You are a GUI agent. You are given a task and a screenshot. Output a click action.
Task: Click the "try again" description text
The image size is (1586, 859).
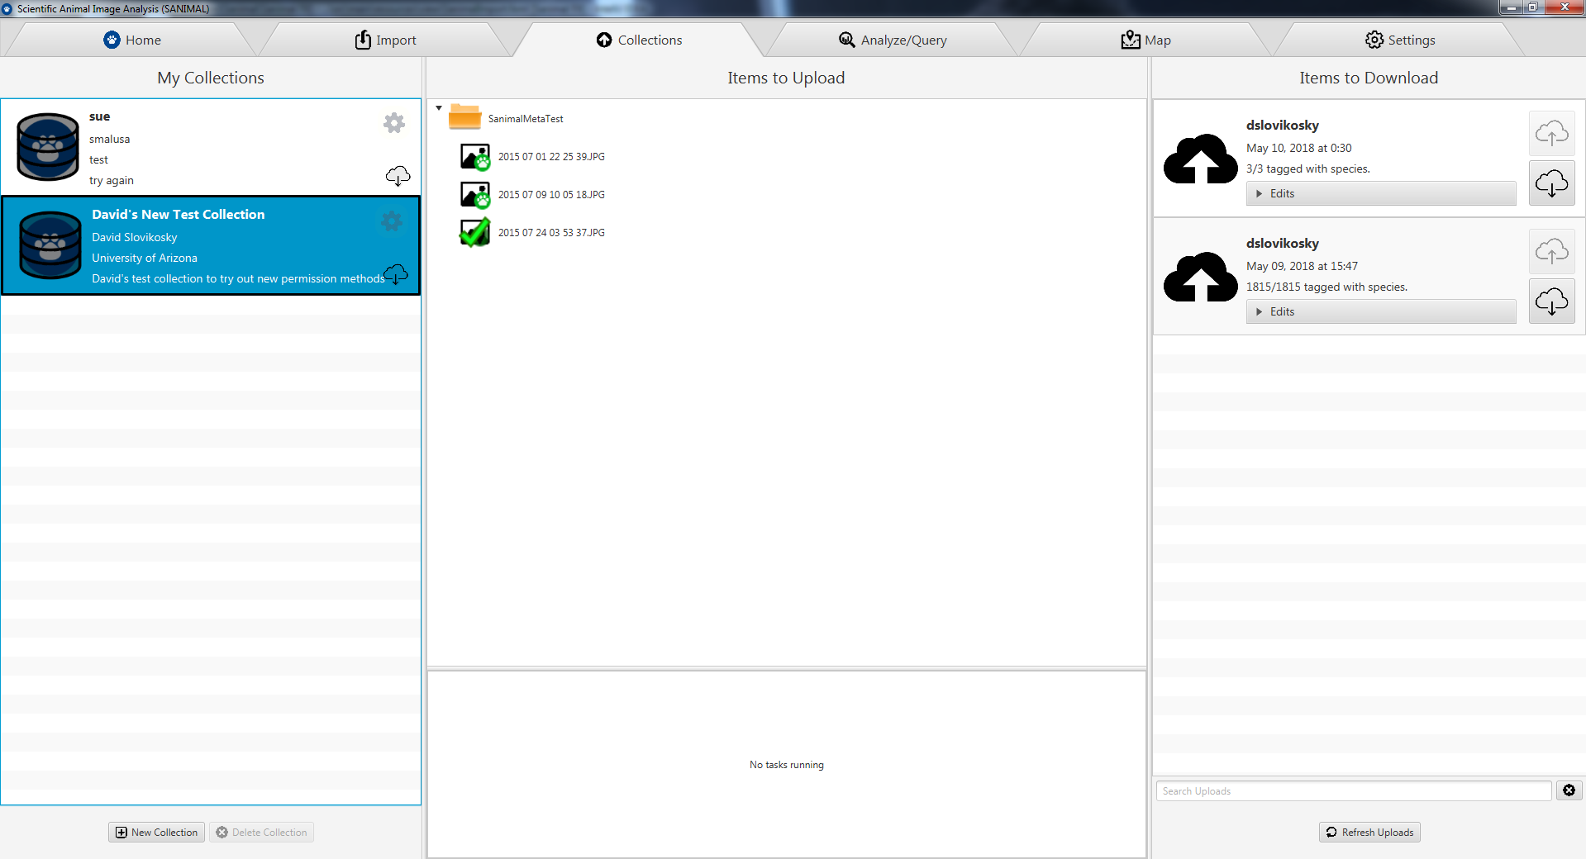[112, 180]
